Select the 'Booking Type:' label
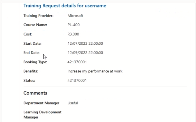The height and width of the screenshot is (122, 196). (35, 62)
